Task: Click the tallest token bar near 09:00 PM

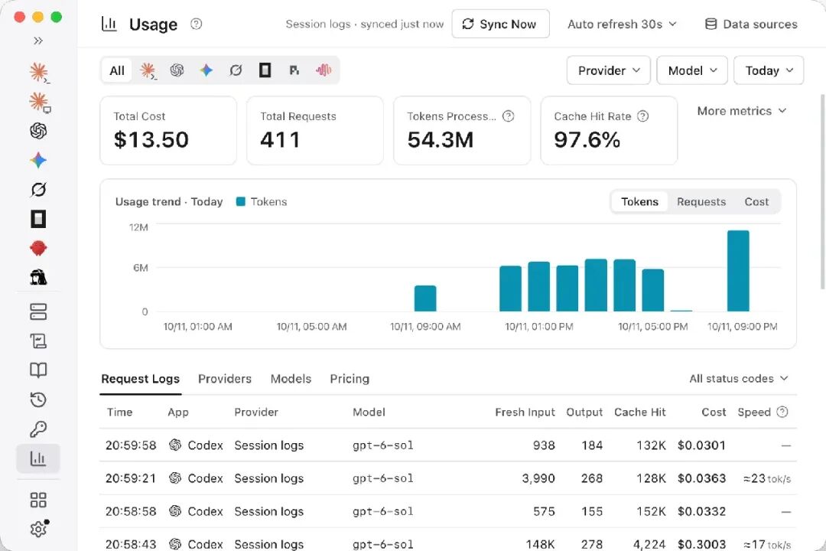Action: coord(738,271)
